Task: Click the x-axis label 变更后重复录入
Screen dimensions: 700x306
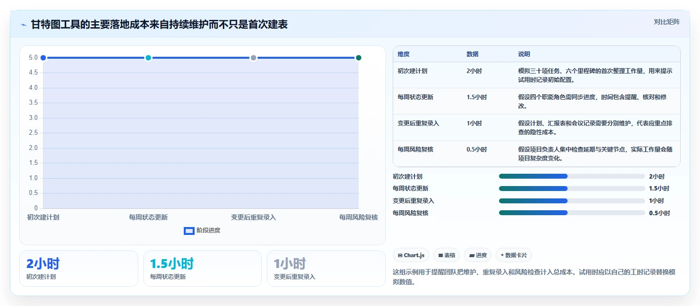Action: pos(253,217)
